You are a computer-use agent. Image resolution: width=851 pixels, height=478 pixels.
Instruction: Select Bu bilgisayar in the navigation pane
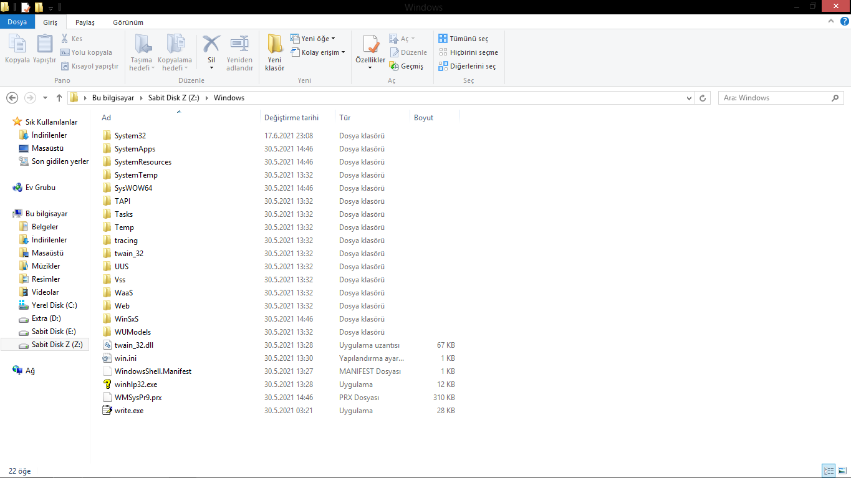coord(46,214)
